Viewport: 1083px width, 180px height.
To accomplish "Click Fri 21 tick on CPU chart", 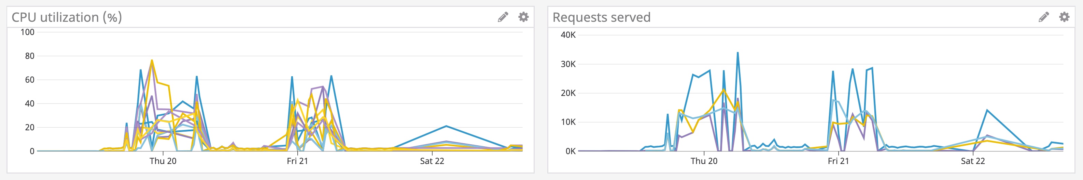I will tap(297, 161).
